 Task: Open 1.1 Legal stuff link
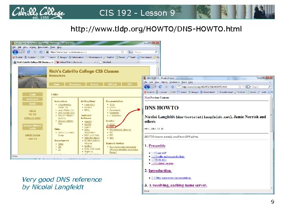click(x=159, y=153)
